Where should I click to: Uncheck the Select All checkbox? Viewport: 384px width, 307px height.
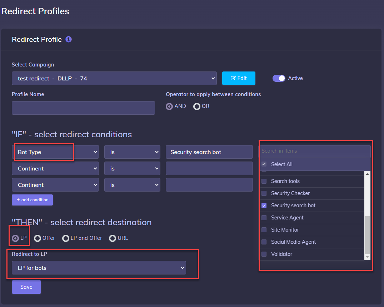tap(263, 164)
